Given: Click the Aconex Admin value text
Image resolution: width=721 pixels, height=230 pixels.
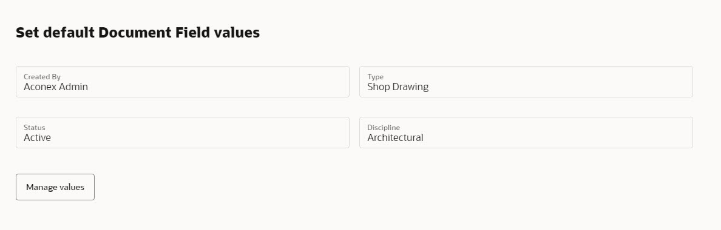Looking at the screenshot, I should tap(56, 87).
